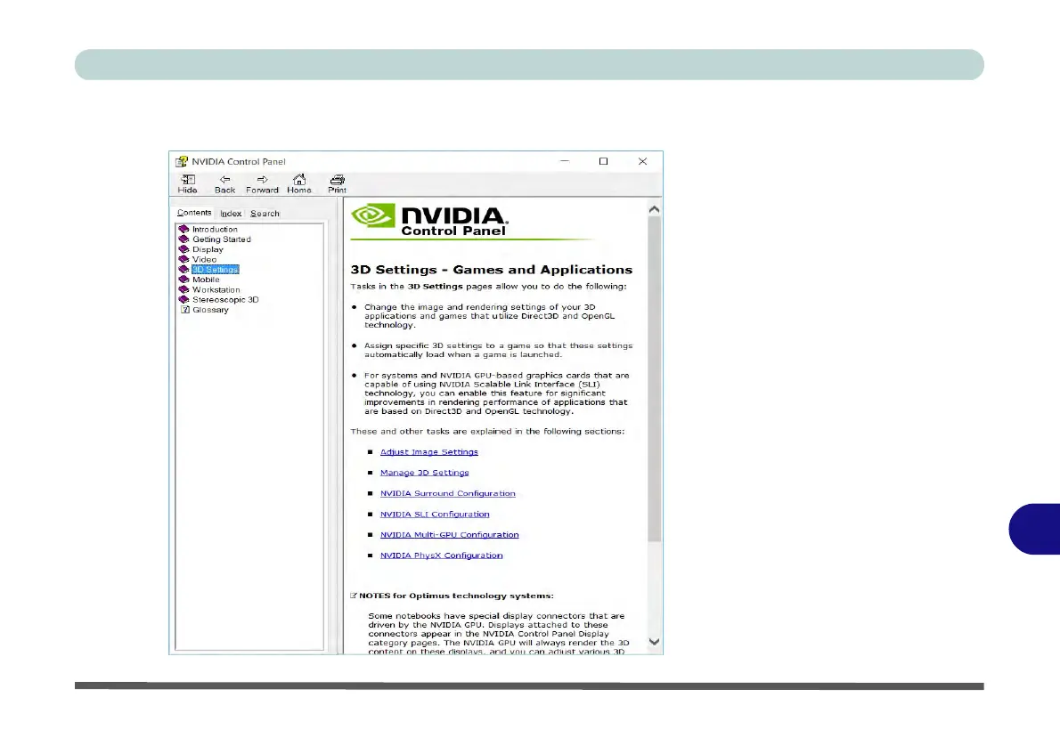This screenshot has width=1060, height=746.
Task: Click the NVIDIA Control Panel title icon
Action: tap(181, 161)
